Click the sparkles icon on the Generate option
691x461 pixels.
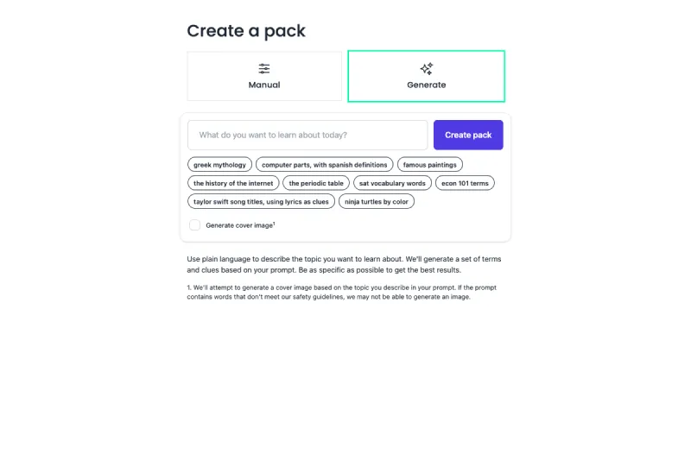click(427, 68)
